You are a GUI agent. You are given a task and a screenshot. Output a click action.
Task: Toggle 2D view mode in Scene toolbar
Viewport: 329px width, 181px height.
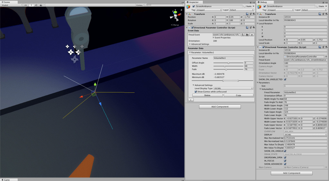pos(26,5)
